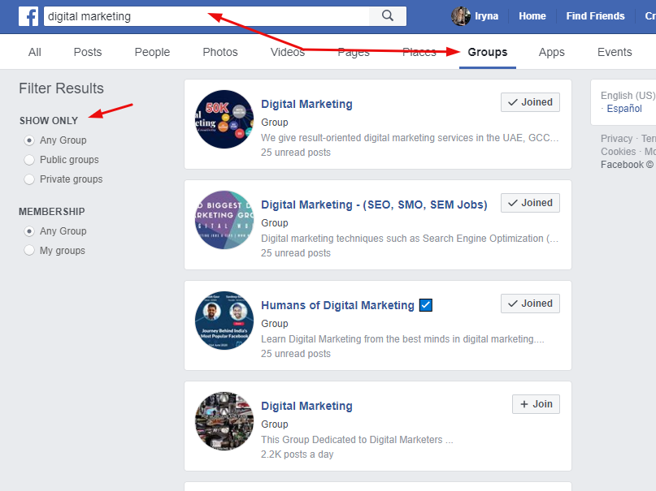Click the Facebook logo icon
Viewport: 656px width, 491px height.
[28, 16]
